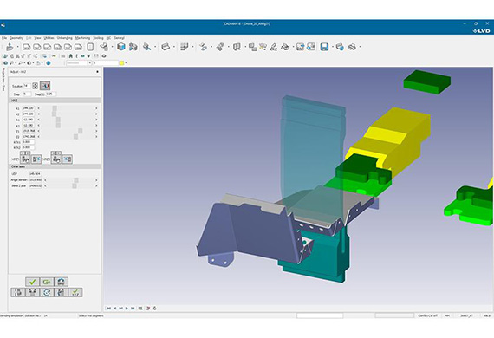Click the bend sequence icon
This screenshot has height=338, width=494.
pos(203,47)
